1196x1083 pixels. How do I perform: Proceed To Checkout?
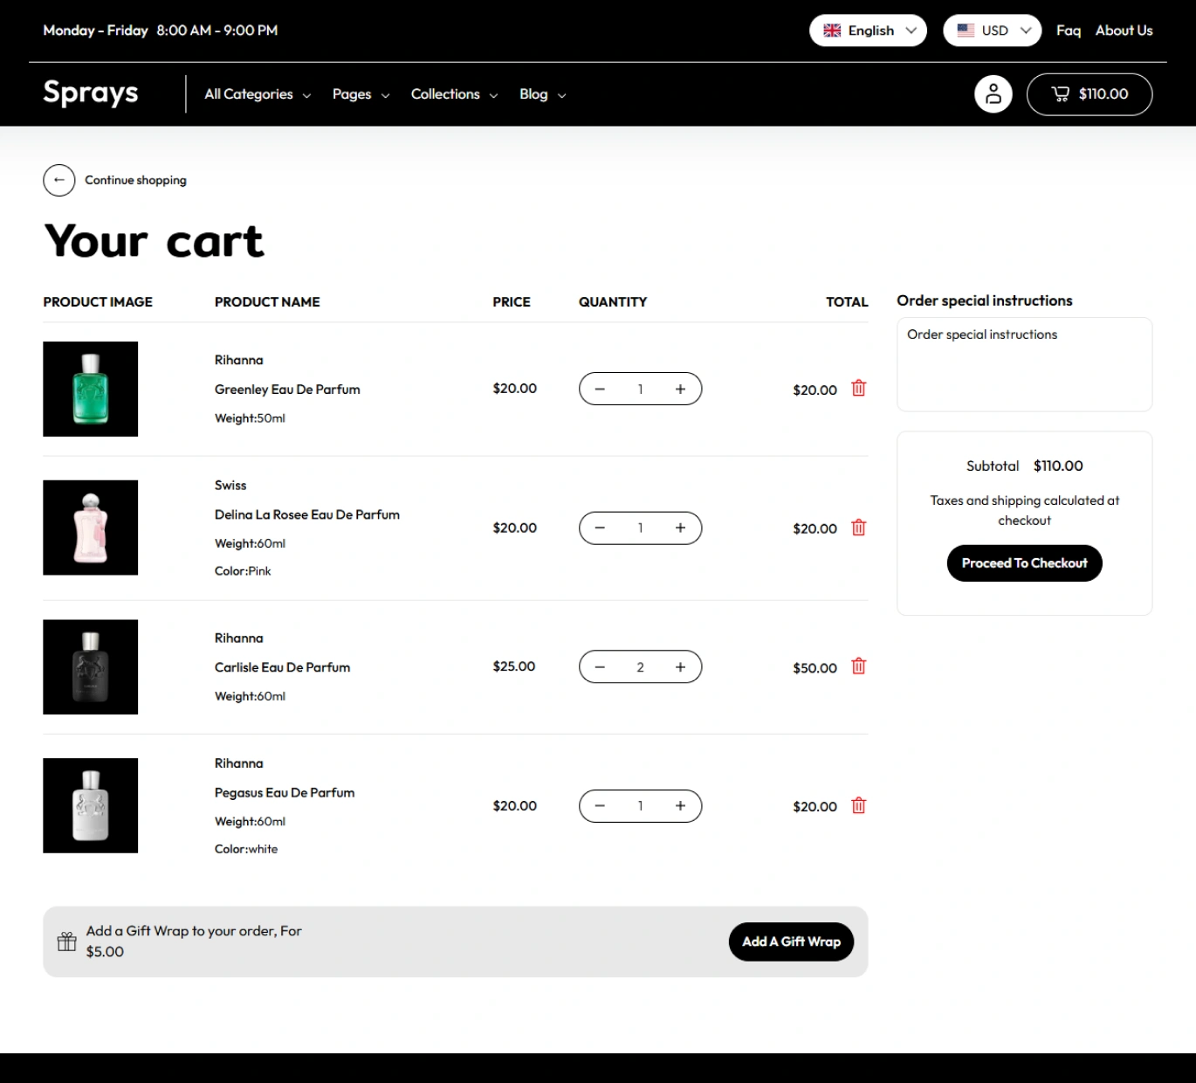coord(1024,563)
